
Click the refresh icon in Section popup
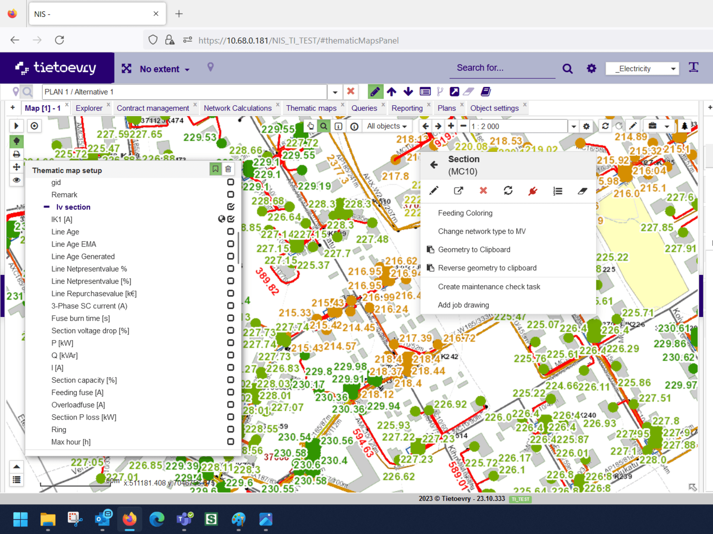(x=508, y=191)
